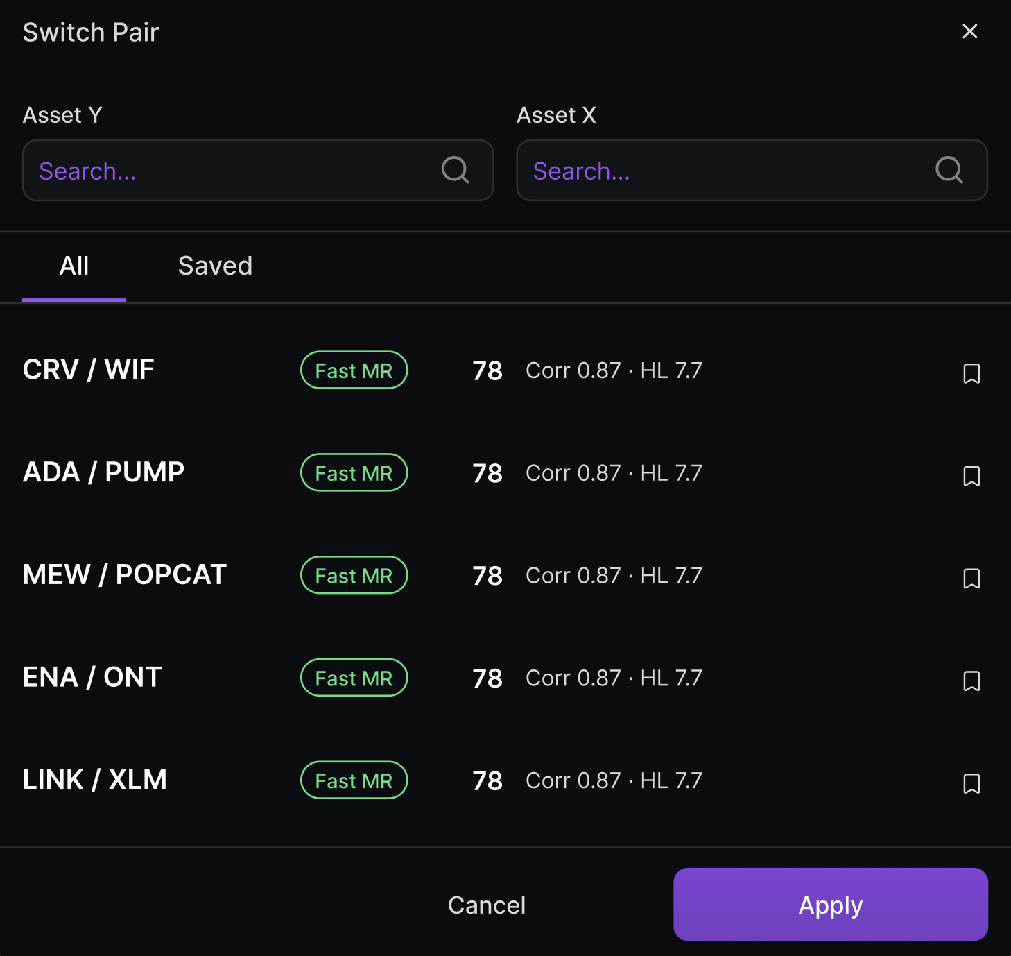Switch to the Saved tab
This screenshot has width=1011, height=956.
coord(215,266)
